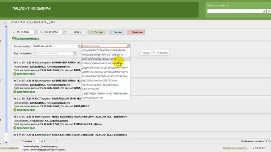This screenshot has width=271, height=152.
Task: Click the green plus icon in record № 1
Action: pyautogui.click(x=15, y=74)
